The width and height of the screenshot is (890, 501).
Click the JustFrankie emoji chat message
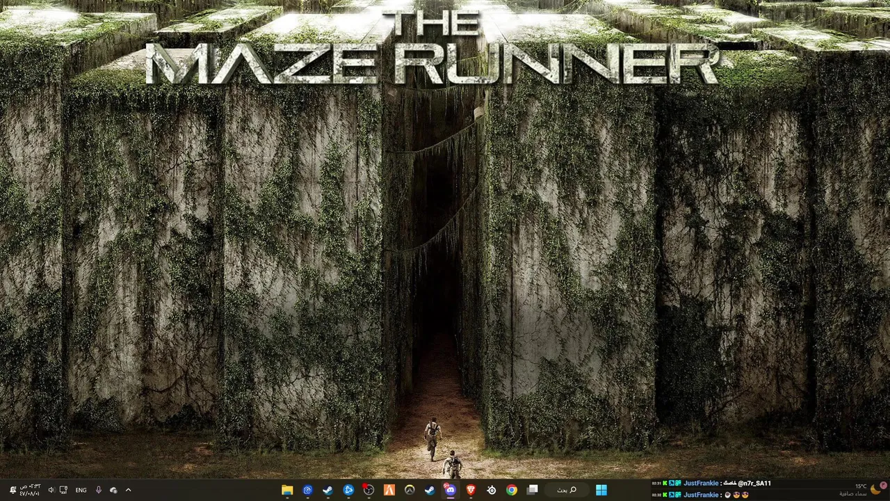tap(700, 495)
